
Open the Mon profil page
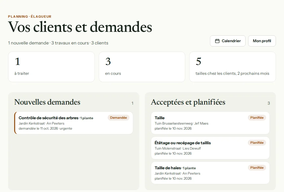262,41
